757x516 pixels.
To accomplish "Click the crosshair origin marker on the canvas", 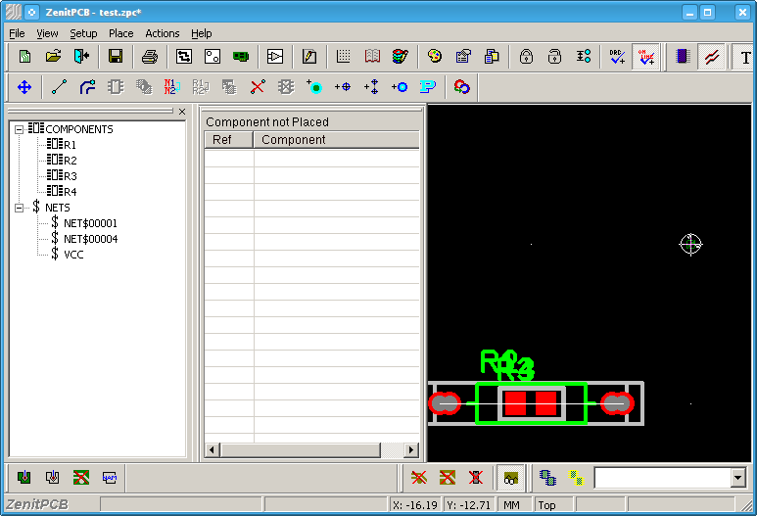I will [690, 244].
